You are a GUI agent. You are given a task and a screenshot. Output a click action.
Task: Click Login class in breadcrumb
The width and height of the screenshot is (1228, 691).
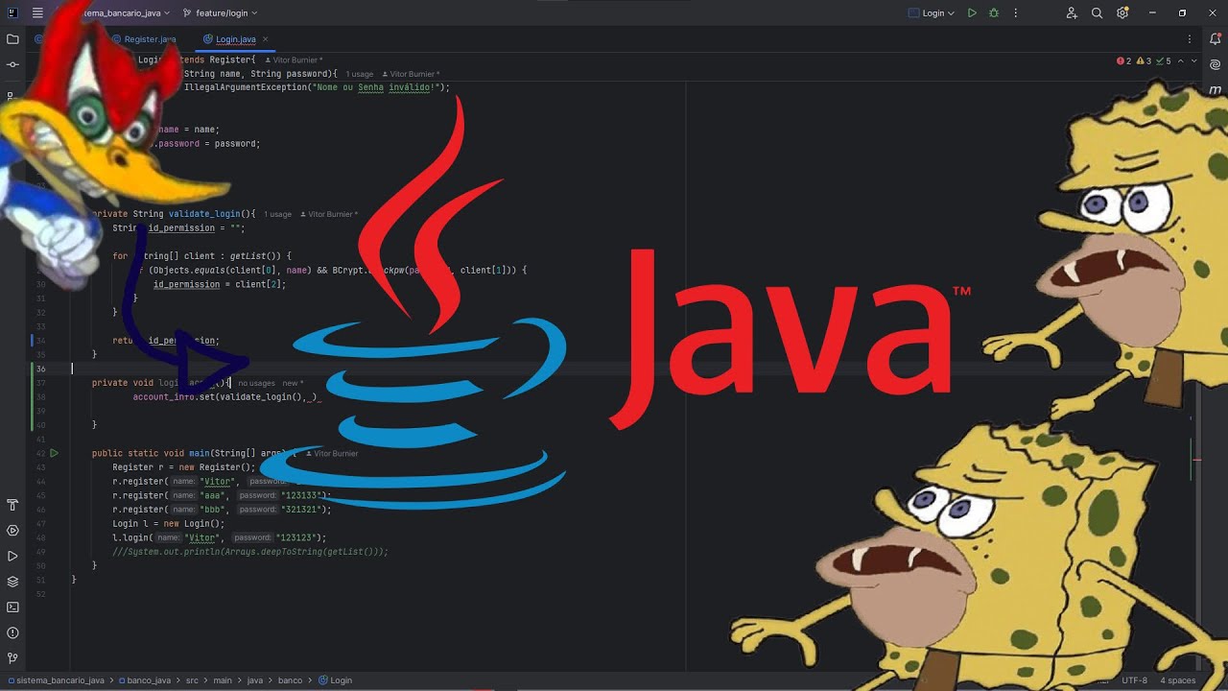point(335,680)
